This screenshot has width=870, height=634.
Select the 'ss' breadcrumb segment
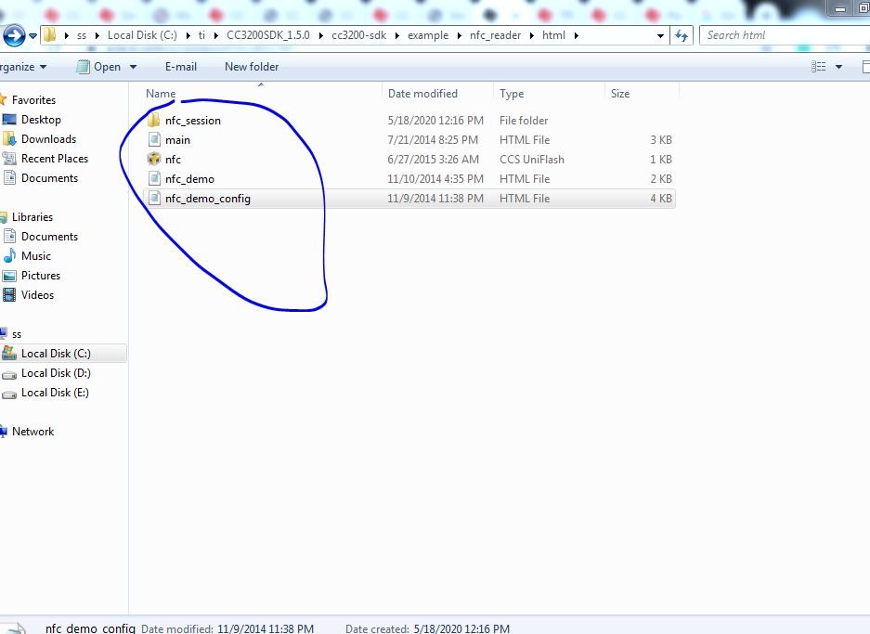[82, 35]
